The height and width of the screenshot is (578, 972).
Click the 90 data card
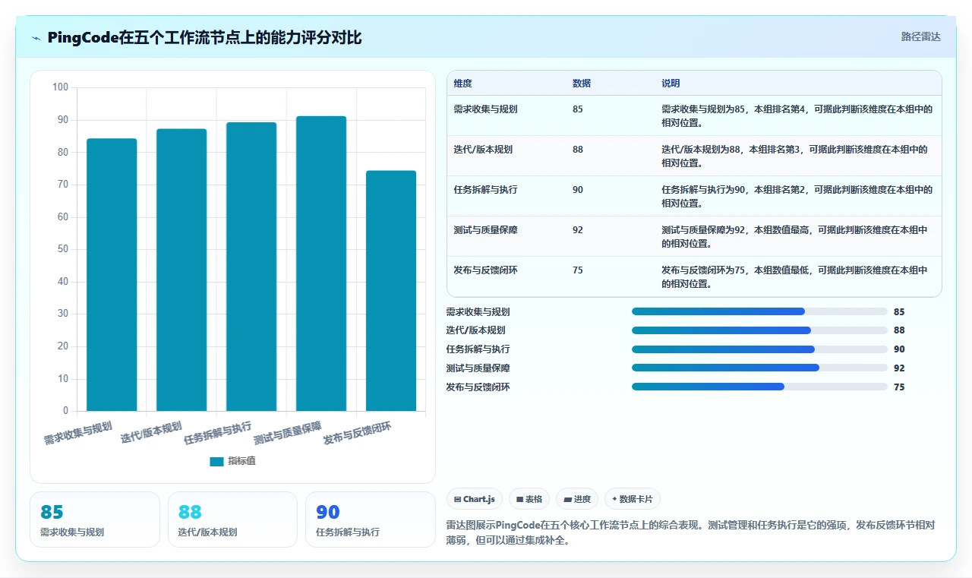pyautogui.click(x=371, y=520)
